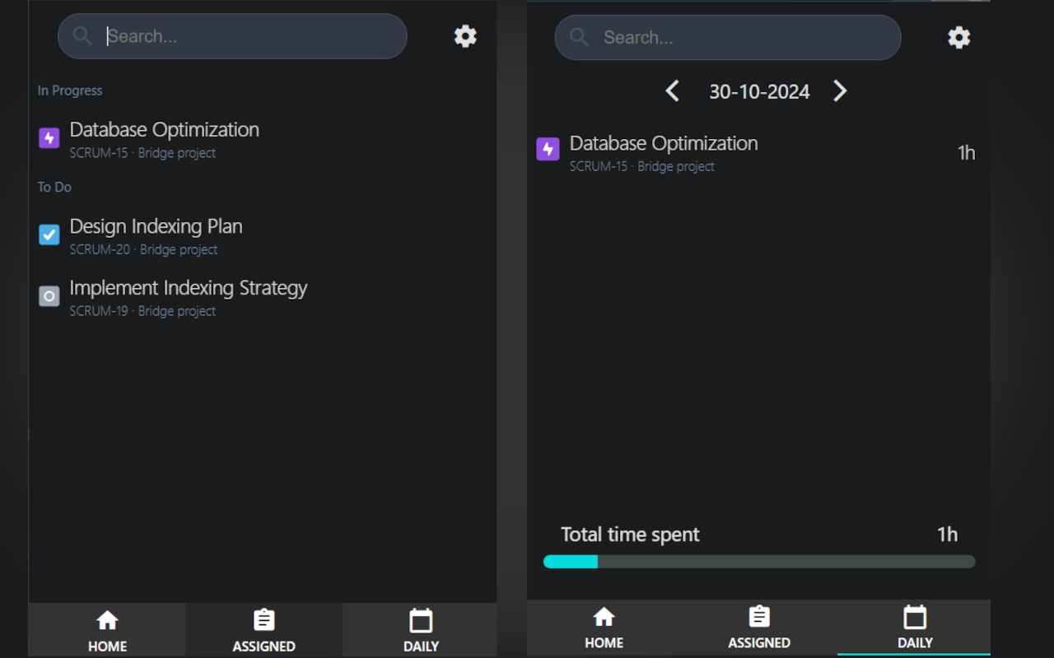
Task: Focus the left panel search field
Action: 247,36
